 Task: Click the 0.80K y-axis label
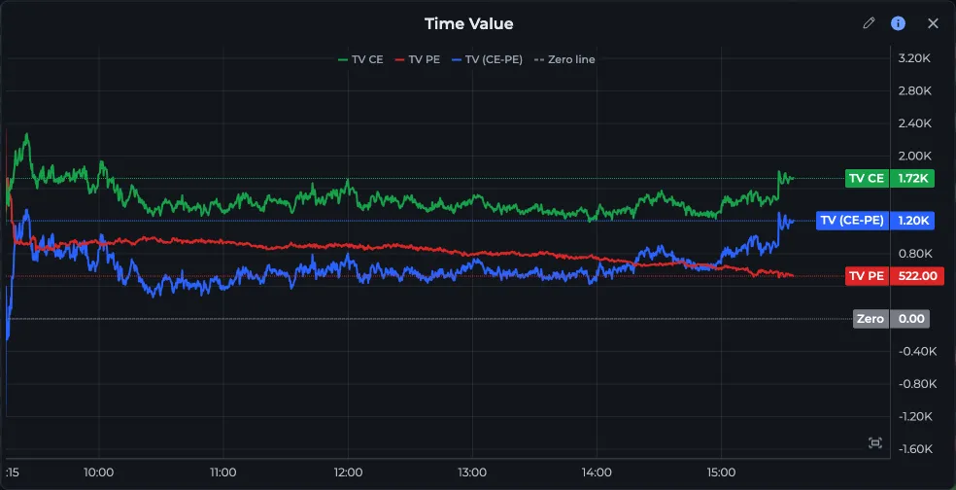tap(914, 253)
